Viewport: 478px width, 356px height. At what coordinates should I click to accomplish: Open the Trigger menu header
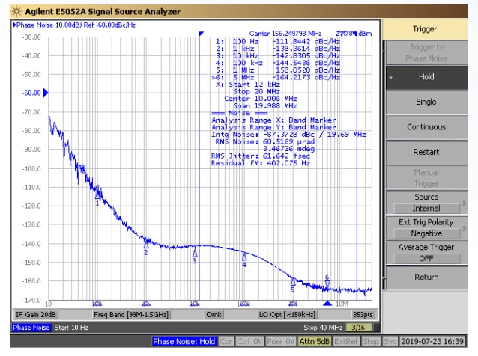[426, 28]
